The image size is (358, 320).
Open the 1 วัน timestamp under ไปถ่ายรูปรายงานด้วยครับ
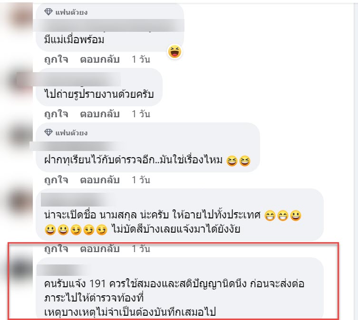(141, 114)
